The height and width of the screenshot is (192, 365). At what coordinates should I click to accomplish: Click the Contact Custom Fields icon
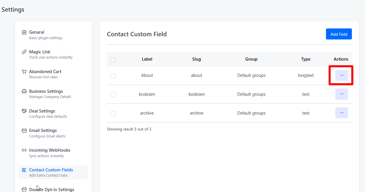pos(24,170)
